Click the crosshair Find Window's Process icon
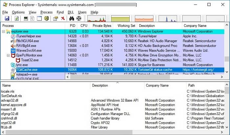Image resolution: width=230 pixels, height=135 pixels. [79, 18]
